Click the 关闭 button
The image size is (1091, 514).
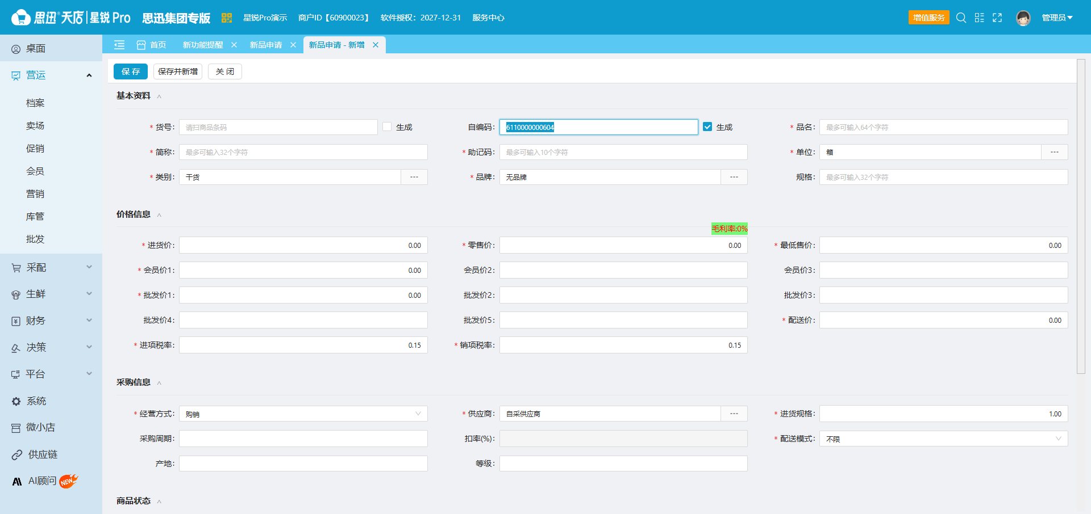tap(225, 71)
